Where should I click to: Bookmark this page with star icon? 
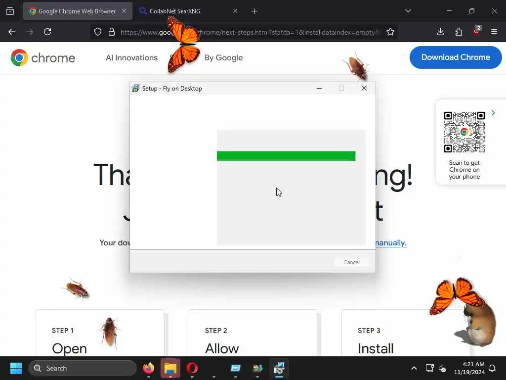[390, 32]
